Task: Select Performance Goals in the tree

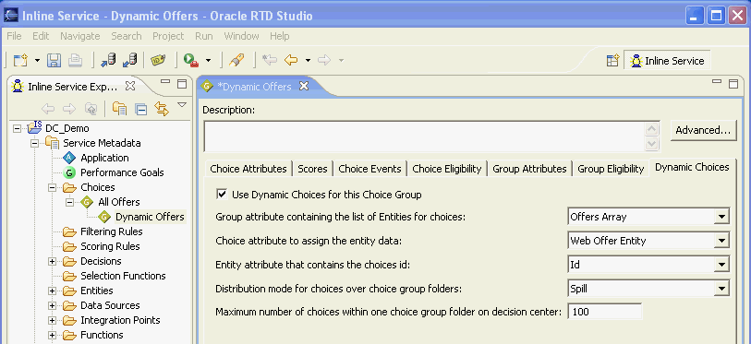Action: [x=122, y=172]
